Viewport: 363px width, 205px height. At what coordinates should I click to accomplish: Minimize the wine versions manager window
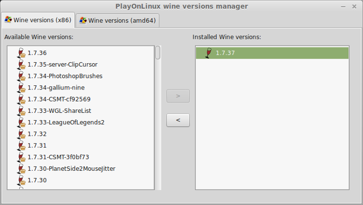[343, 7]
